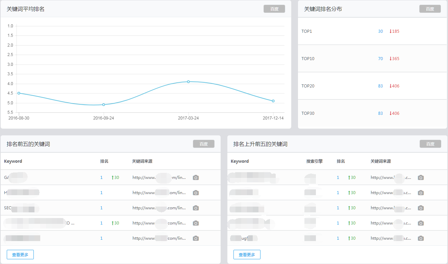Click camera snapshot icon in the GA keyword row
This screenshot has height=264, width=448.
click(x=196, y=178)
